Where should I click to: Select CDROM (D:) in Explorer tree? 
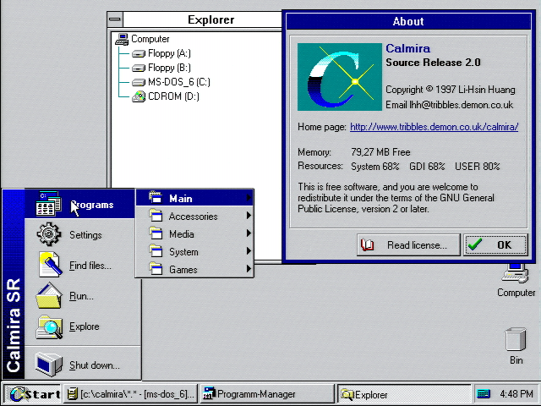click(173, 96)
